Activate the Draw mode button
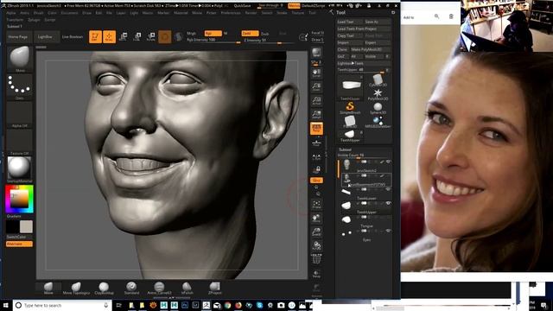The width and height of the screenshot is (553, 311). click(x=110, y=36)
